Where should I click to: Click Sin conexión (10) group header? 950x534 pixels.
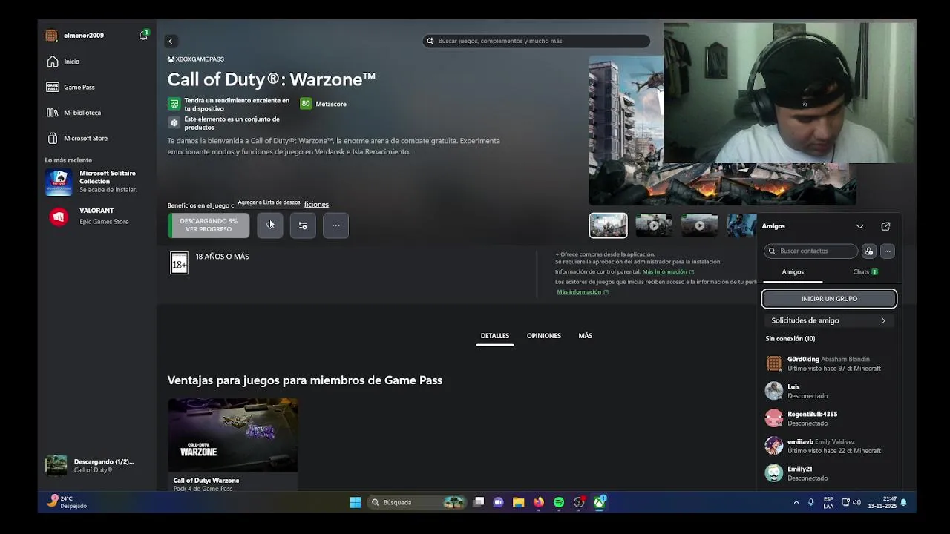tap(790, 338)
